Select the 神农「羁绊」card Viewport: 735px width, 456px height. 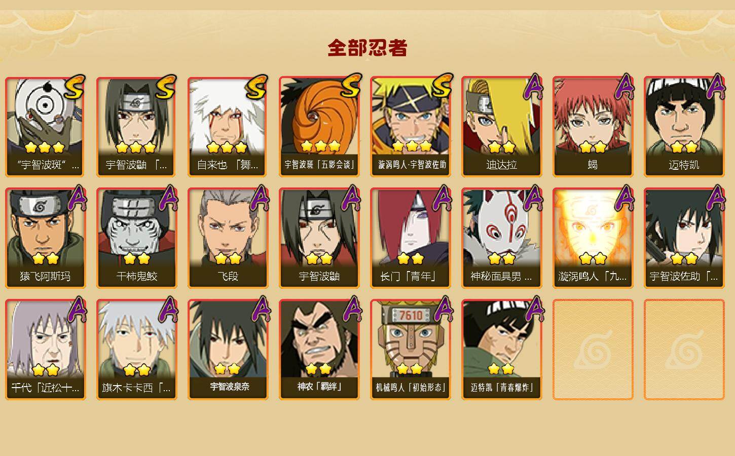click(319, 350)
